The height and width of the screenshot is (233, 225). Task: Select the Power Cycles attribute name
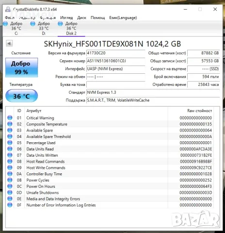(x=38, y=180)
